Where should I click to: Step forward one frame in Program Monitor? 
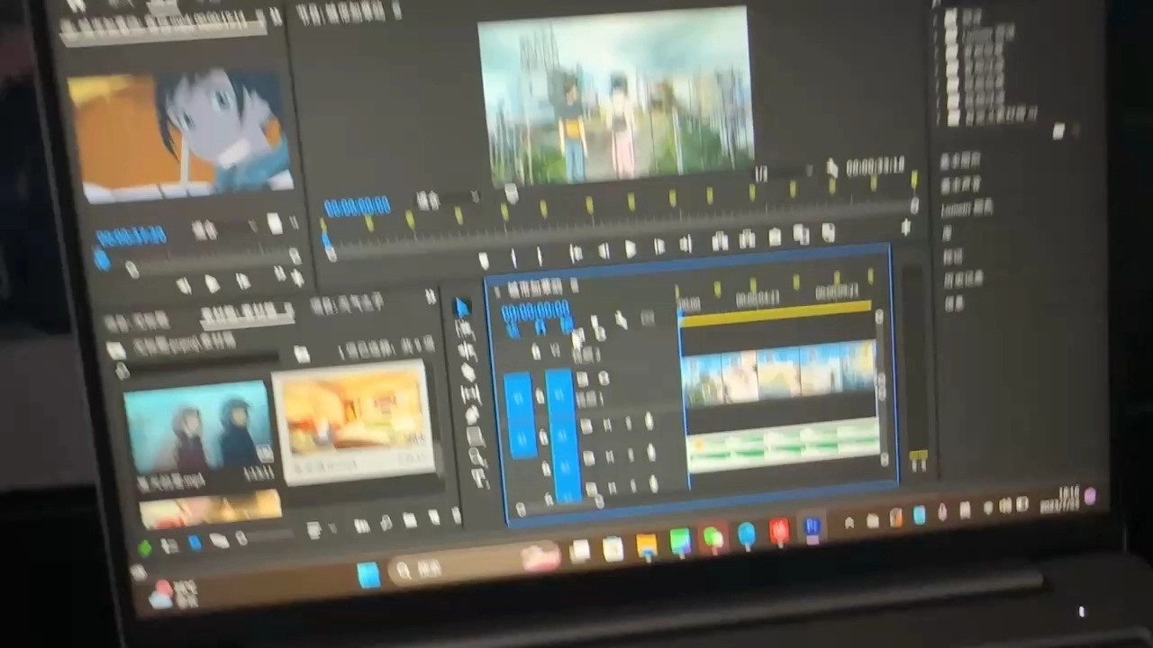[659, 247]
